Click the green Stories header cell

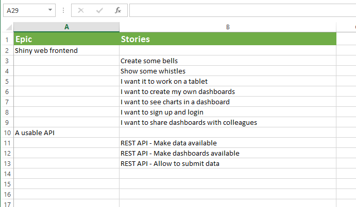click(228, 39)
